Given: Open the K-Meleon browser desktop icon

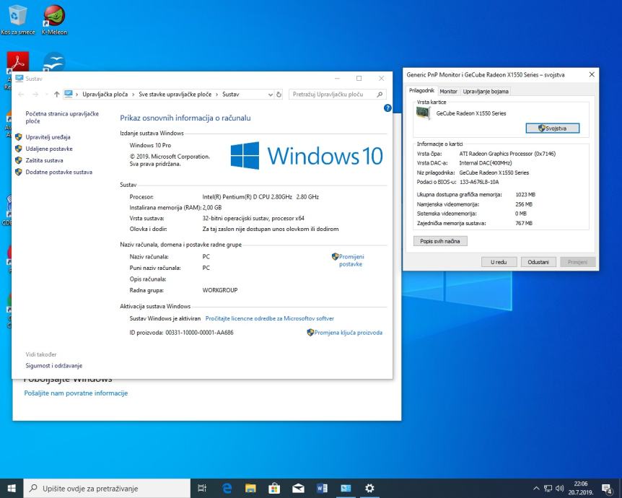Looking at the screenshot, I should [x=54, y=16].
